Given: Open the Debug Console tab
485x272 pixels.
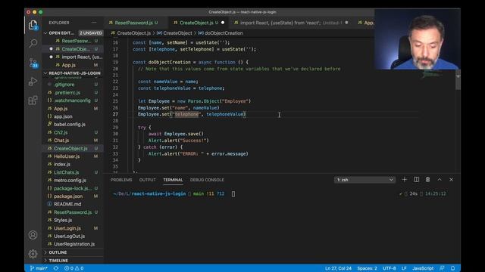Looking at the screenshot, I should click(207, 180).
